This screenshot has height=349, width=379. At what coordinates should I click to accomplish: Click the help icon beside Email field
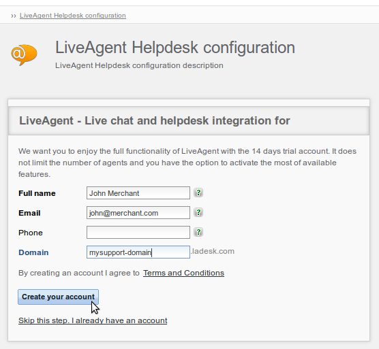click(198, 212)
